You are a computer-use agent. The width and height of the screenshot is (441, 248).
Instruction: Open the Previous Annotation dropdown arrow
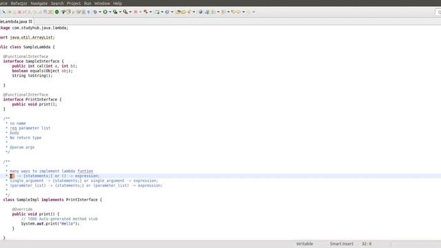[x=228, y=12]
